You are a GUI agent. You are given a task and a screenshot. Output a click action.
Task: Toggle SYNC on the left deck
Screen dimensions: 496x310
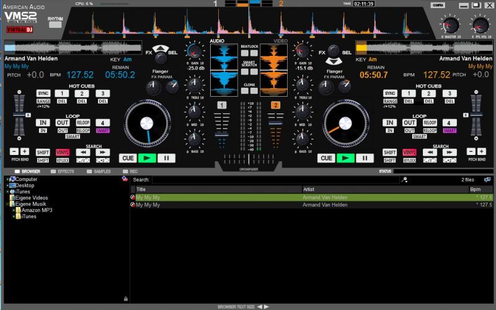43,93
